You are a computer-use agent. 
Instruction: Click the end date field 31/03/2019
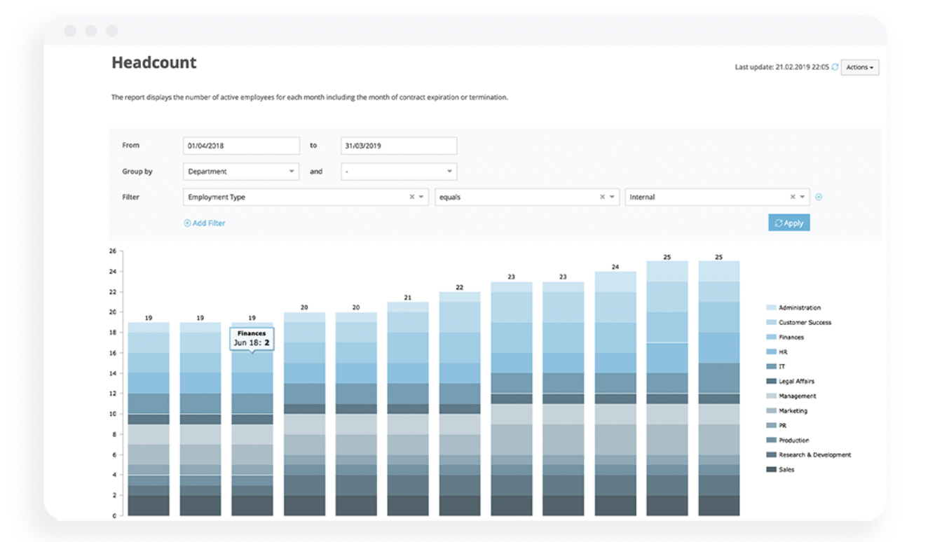click(399, 146)
